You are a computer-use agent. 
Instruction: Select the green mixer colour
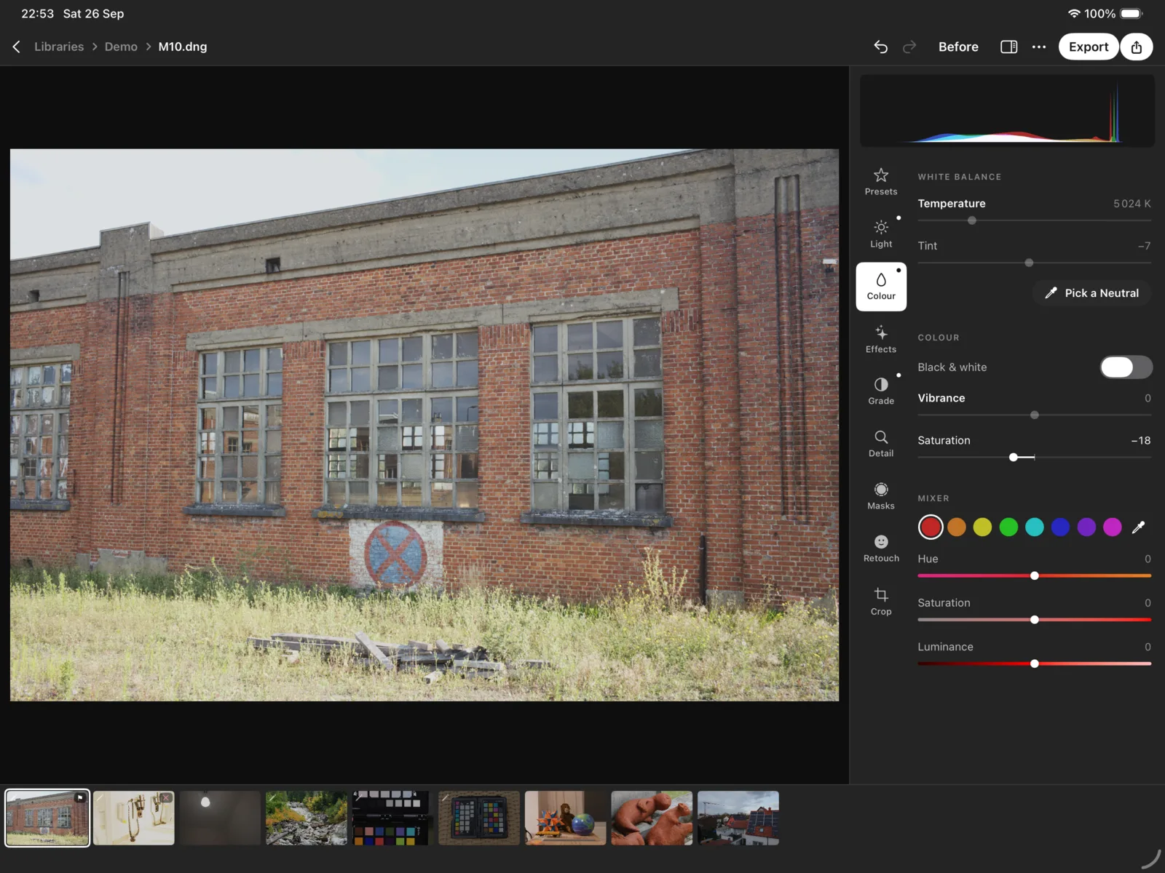(x=1008, y=527)
